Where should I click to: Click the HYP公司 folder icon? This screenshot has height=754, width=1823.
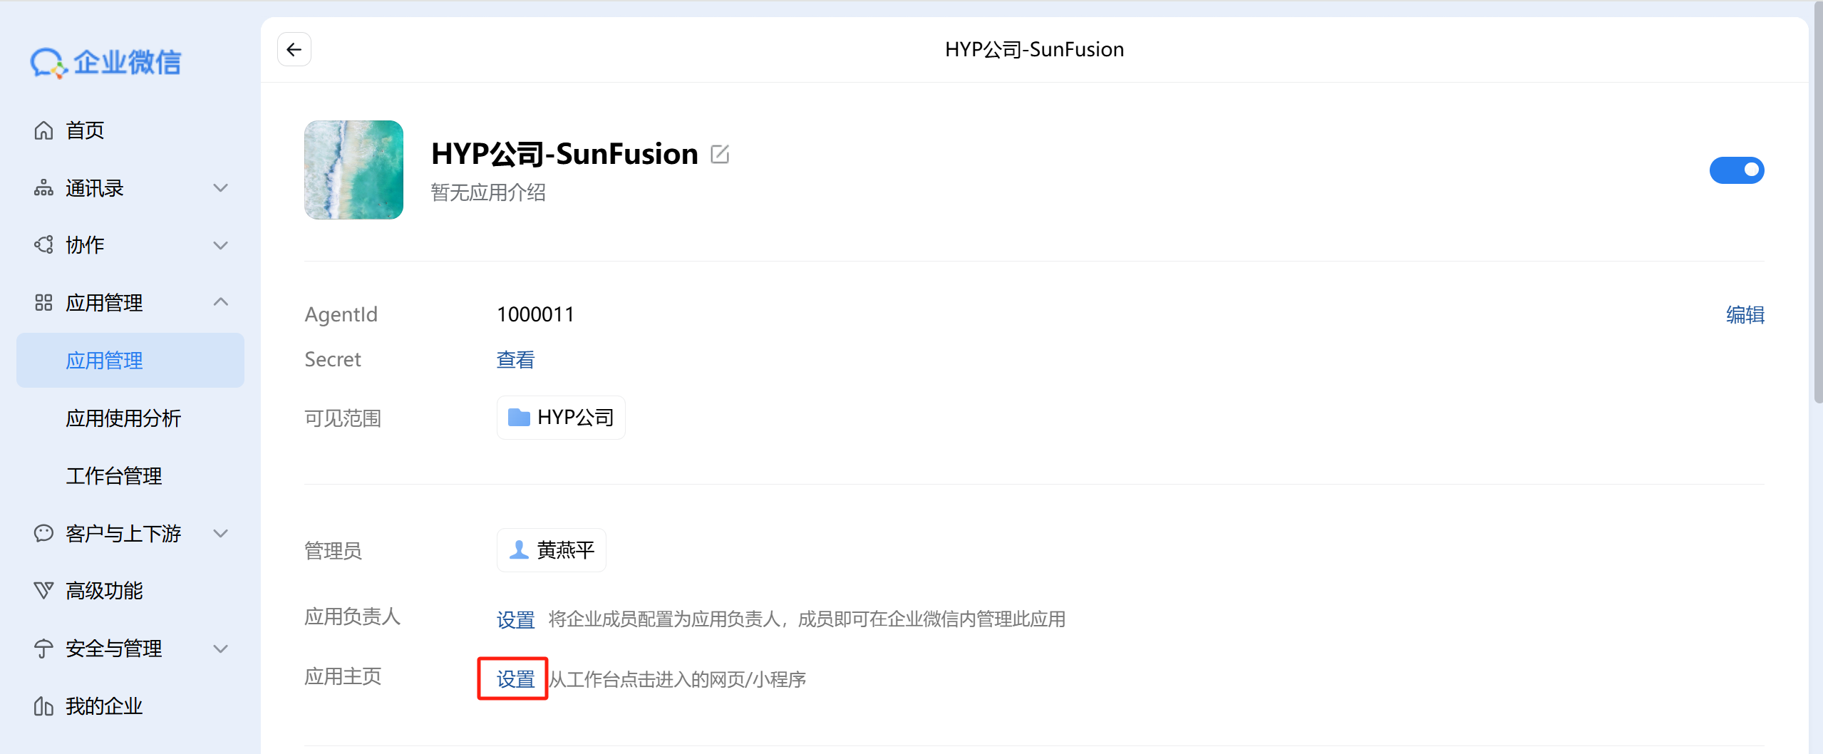(519, 418)
